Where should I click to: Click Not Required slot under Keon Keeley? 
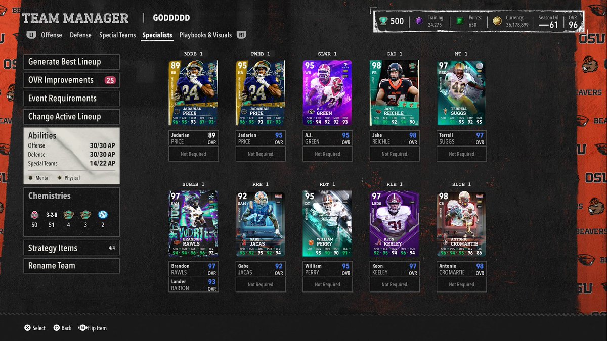pos(395,285)
